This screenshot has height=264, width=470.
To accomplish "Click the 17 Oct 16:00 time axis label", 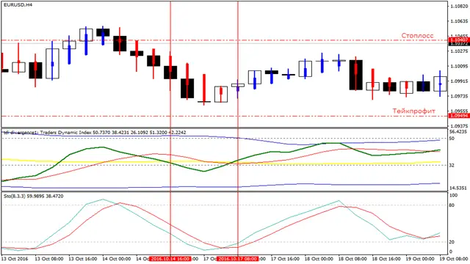I will pos(285,259).
